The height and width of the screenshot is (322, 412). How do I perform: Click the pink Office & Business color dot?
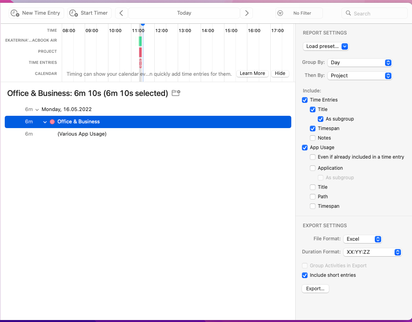[52, 122]
